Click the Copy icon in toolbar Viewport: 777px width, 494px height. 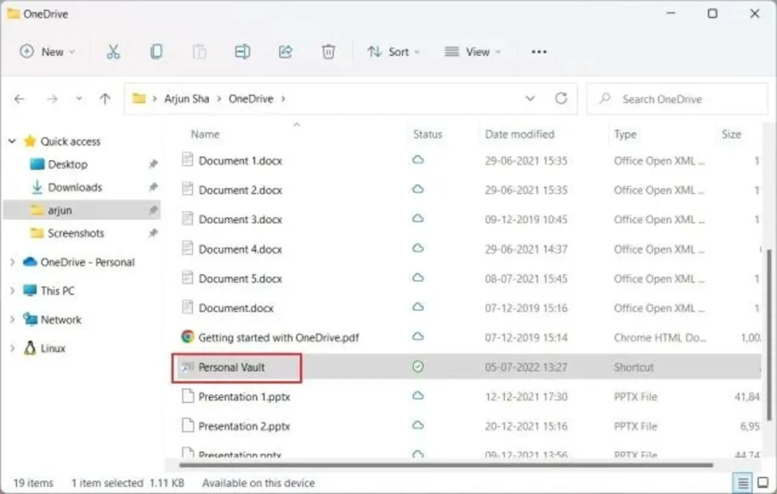click(156, 52)
